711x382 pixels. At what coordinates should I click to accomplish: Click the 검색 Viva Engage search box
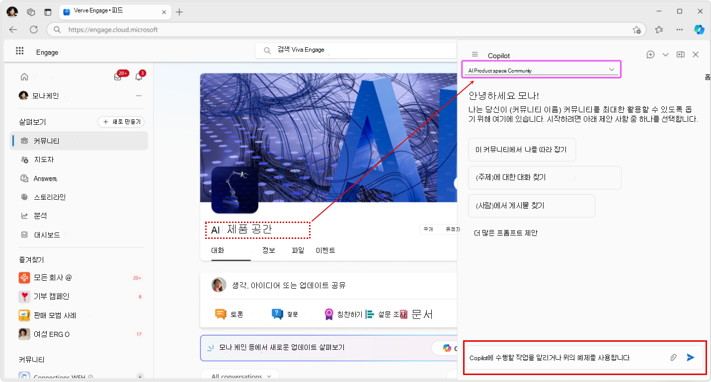pyautogui.click(x=356, y=50)
